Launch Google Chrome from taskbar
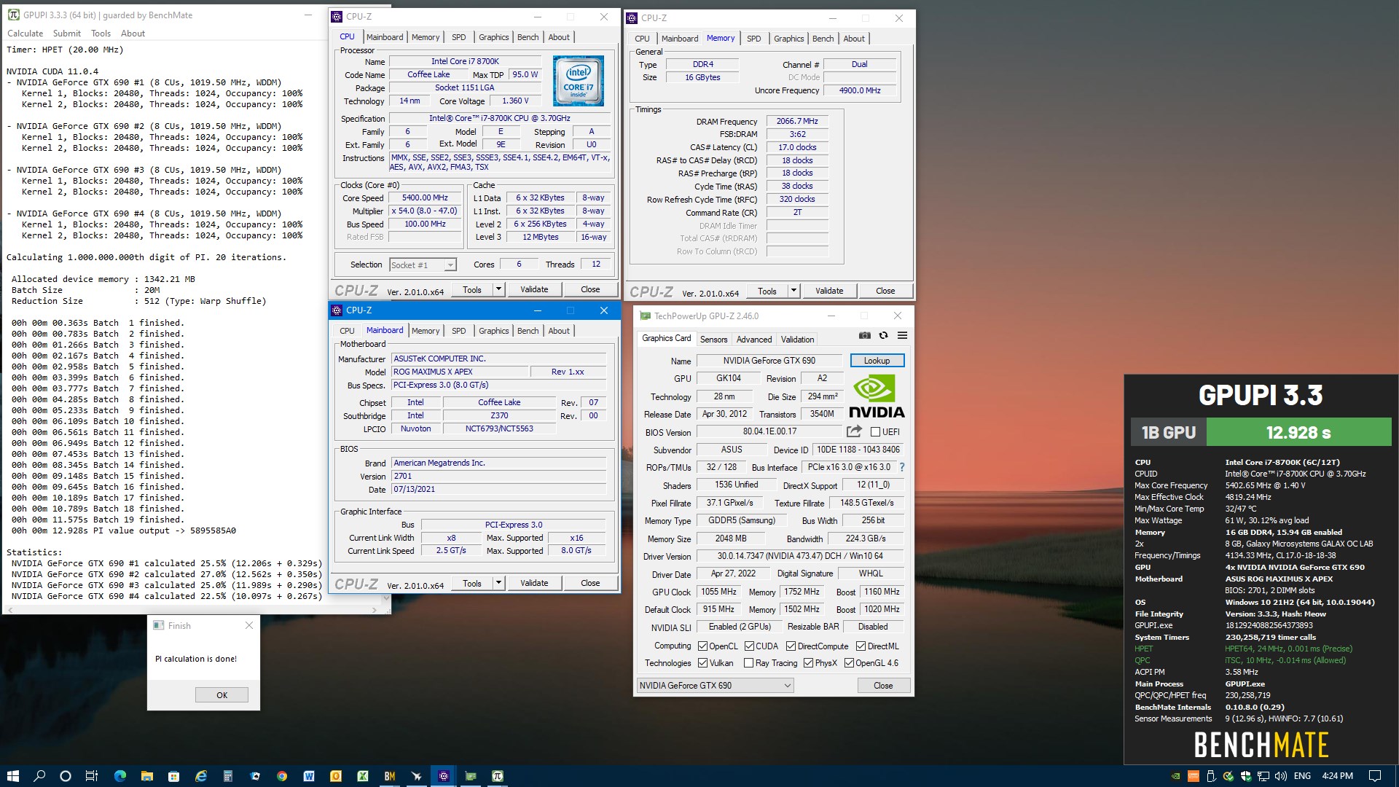Viewport: 1399px width, 787px height. [x=282, y=776]
